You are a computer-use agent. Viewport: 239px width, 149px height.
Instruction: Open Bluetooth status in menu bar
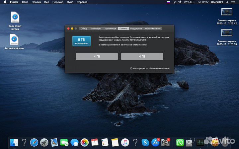(175, 2)
